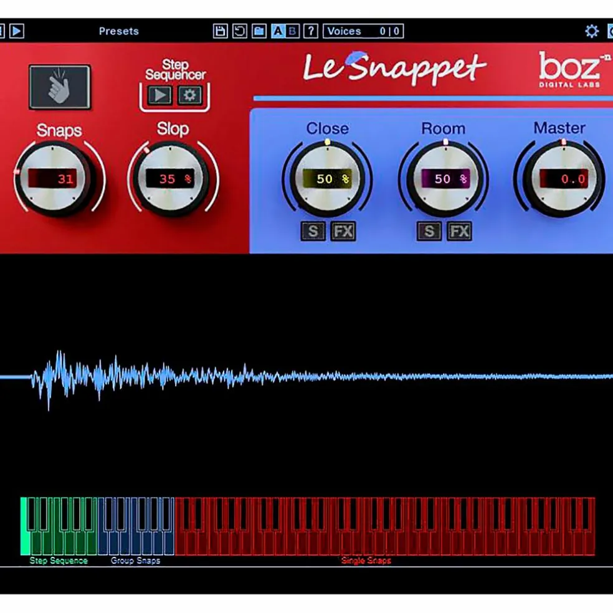Solo the Room mic channel
This screenshot has height=613, width=613.
(x=429, y=231)
